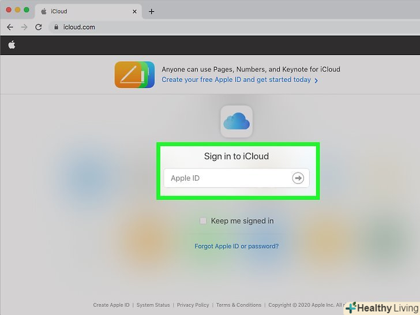Open Create your free Apple ID link

click(x=236, y=80)
